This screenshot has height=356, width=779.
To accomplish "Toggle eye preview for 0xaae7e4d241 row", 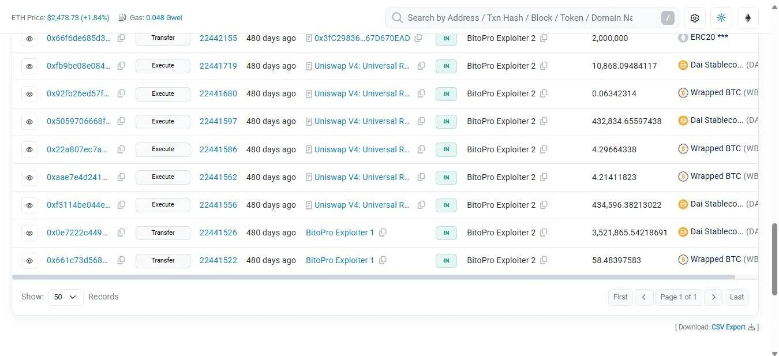I will point(29,178).
